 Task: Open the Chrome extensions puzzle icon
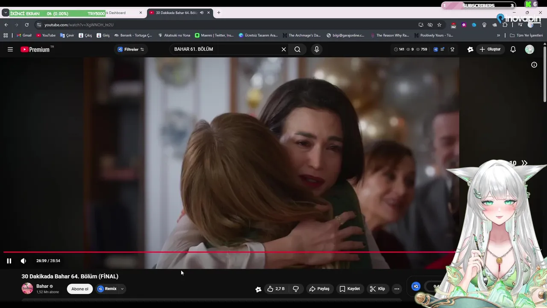(x=505, y=25)
